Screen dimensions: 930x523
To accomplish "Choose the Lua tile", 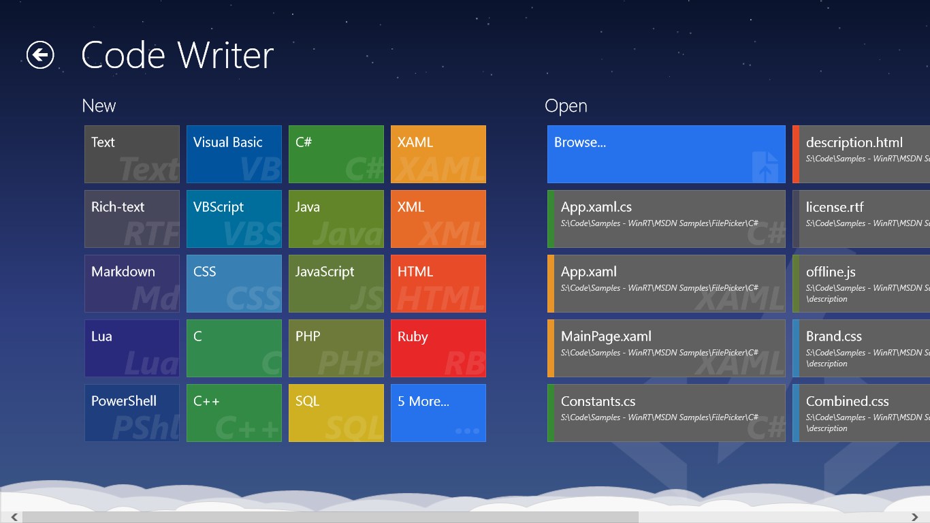I will point(132,348).
